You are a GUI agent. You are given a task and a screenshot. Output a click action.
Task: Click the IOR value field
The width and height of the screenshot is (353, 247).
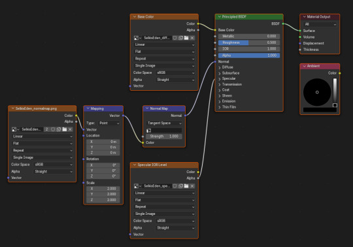point(249,49)
